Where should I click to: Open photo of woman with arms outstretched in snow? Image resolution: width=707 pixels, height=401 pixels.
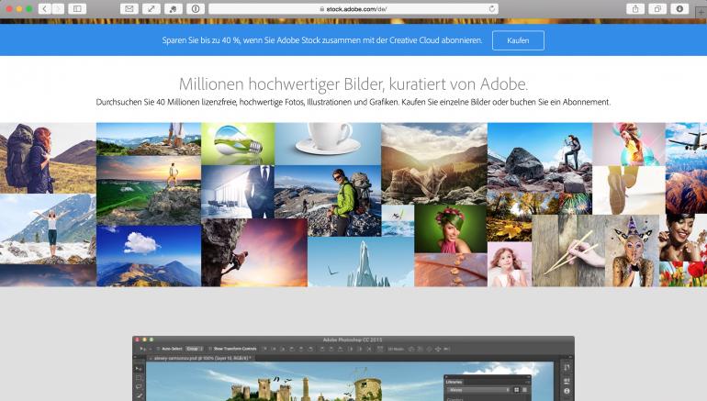[48, 229]
